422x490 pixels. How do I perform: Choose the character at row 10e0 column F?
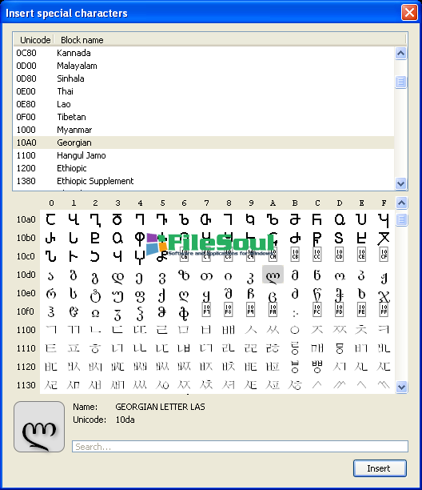(384, 295)
